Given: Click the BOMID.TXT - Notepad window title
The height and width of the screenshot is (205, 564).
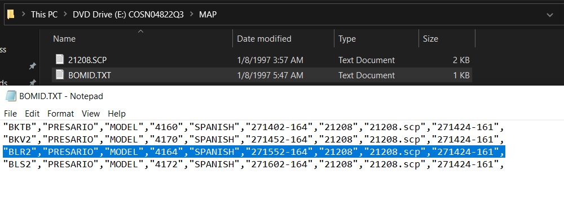Looking at the screenshot, I should [61, 96].
